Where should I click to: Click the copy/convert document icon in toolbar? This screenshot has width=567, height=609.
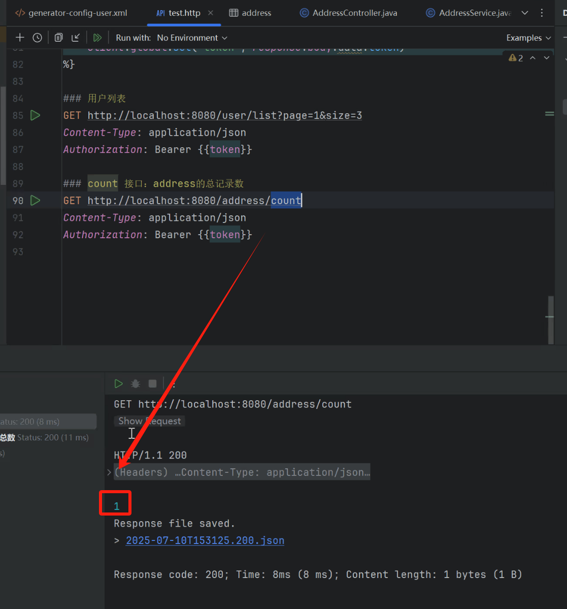58,38
